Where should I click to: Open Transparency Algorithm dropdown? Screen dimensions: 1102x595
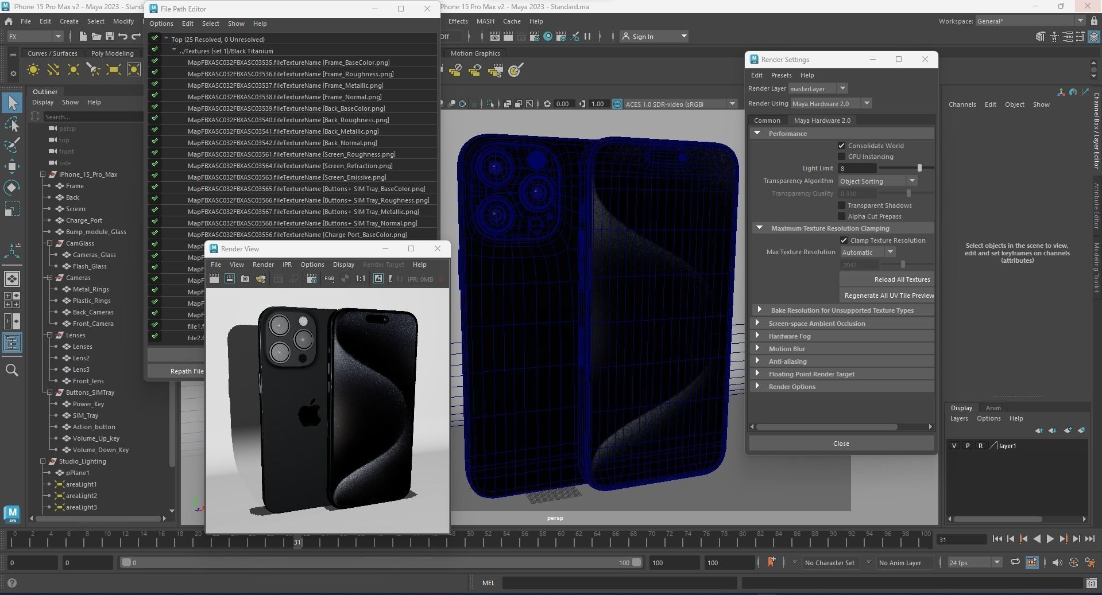pos(877,181)
